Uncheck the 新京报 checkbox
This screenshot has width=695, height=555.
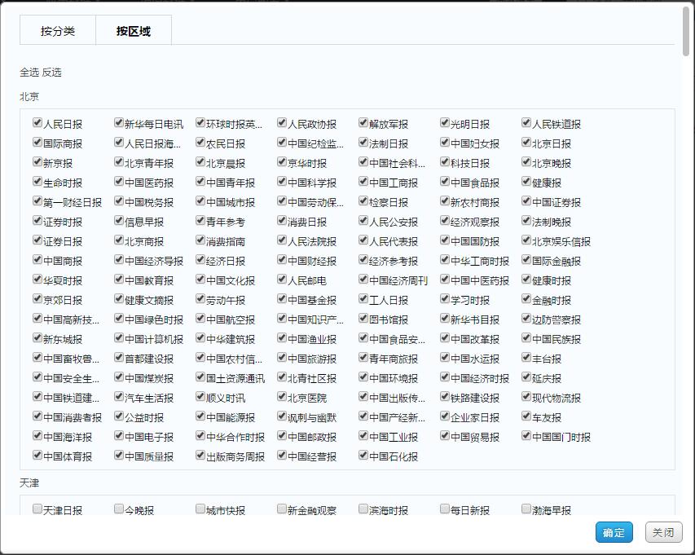coord(37,161)
